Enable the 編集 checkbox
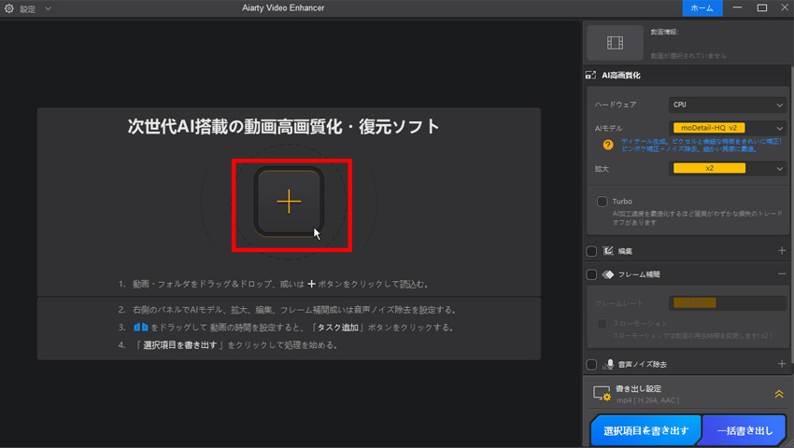 (591, 251)
